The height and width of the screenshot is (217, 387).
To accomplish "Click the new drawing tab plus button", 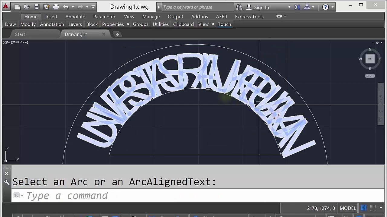I will tap(117, 34).
